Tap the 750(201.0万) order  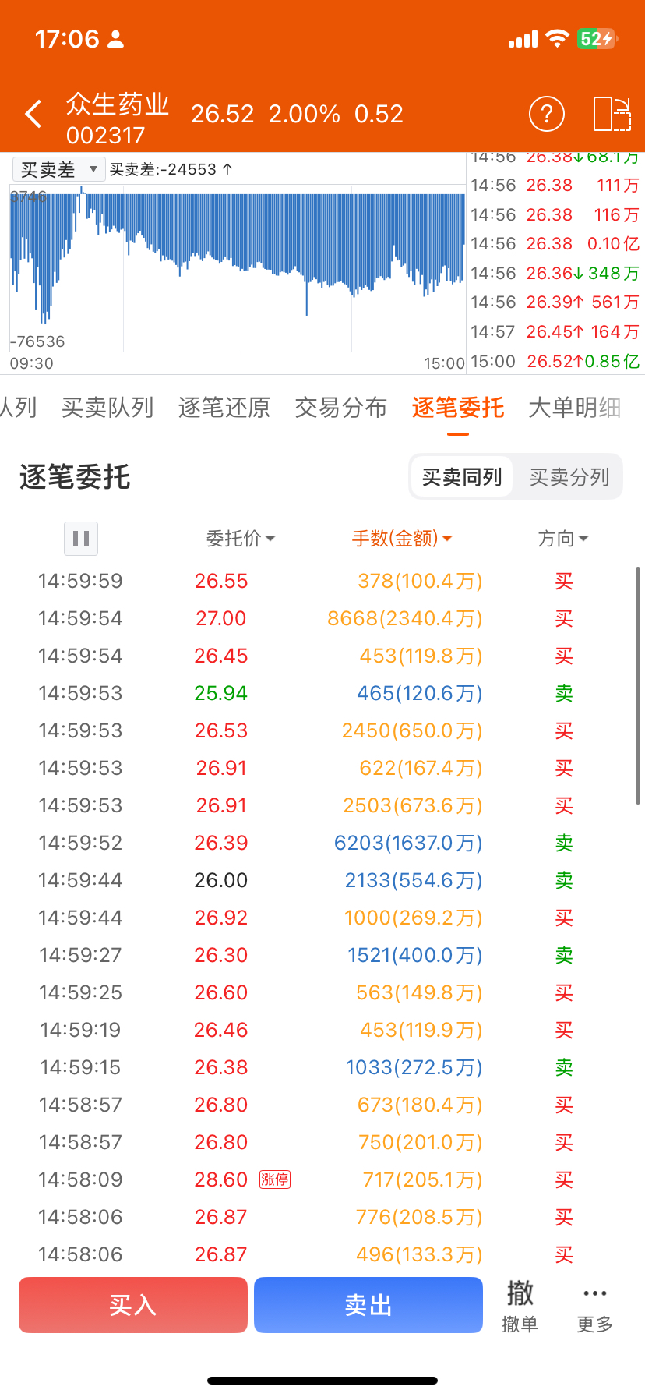[322, 1142]
